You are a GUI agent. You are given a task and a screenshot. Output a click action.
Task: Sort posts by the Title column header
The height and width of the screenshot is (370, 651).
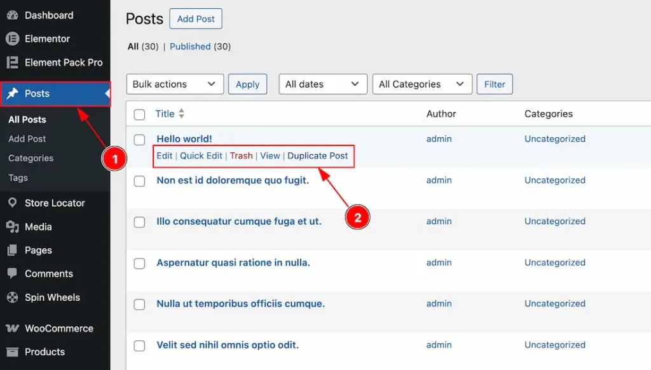165,114
